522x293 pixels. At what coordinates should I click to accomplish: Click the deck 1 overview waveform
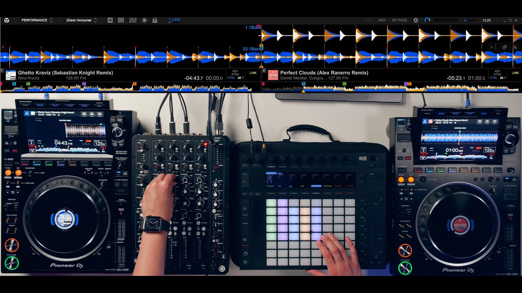(130, 88)
